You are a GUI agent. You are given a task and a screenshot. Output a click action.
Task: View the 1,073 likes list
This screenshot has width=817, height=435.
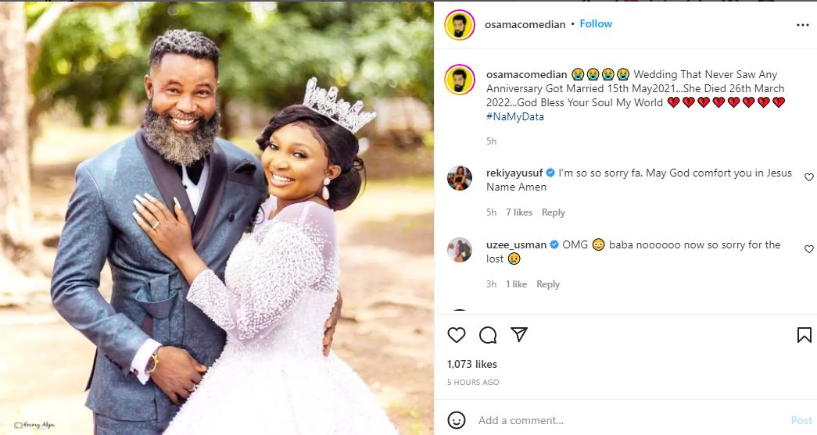pyautogui.click(x=471, y=364)
